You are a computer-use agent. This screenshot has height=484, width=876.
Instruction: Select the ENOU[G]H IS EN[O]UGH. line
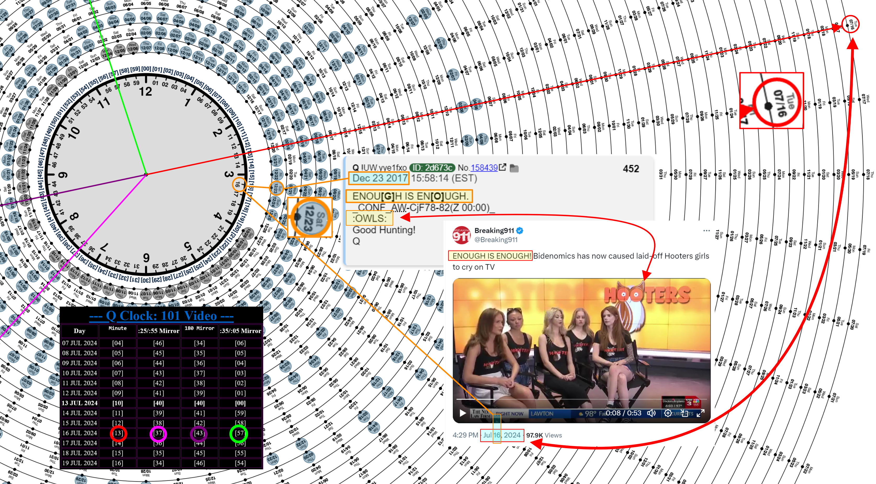[410, 196]
